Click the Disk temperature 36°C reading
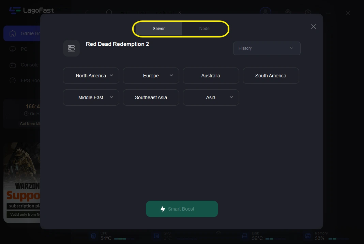The width and height of the screenshot is (364, 244). [257, 238]
